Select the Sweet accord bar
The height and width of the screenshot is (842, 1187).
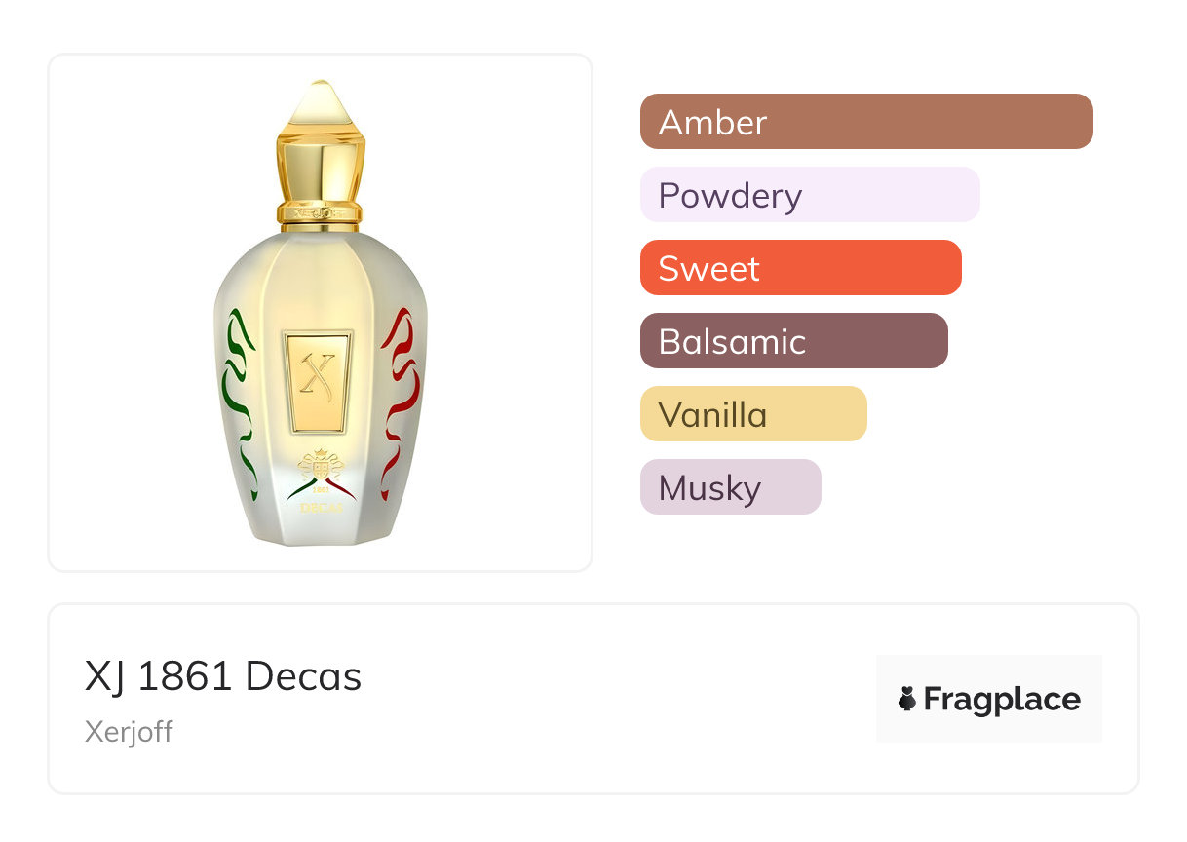coord(800,268)
